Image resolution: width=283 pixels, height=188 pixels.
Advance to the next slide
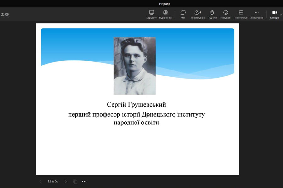coord(66,181)
